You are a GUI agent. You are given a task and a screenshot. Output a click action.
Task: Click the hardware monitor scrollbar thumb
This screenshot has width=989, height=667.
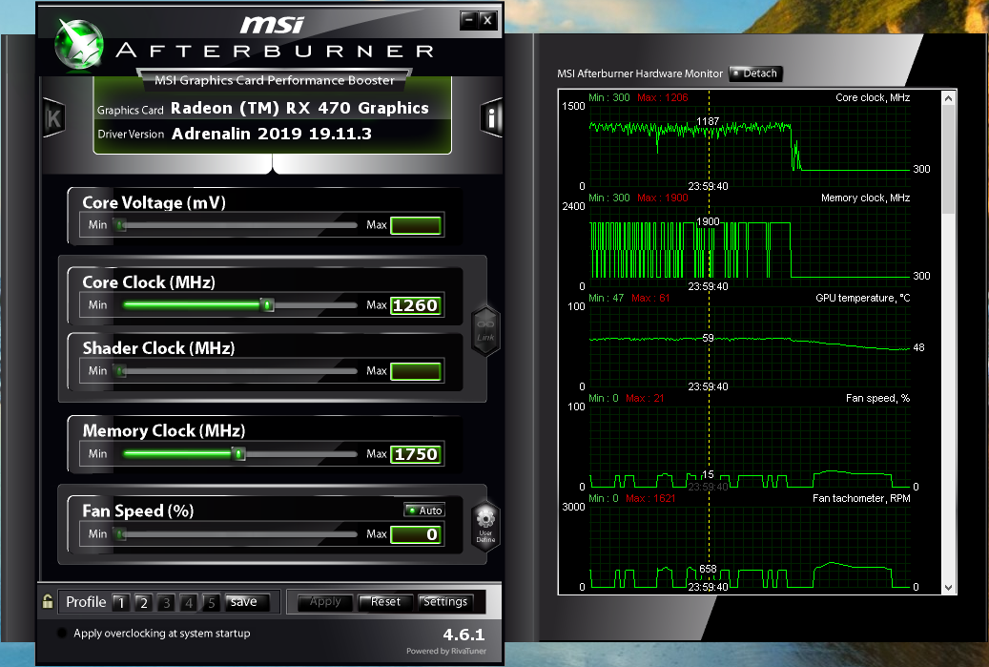(x=948, y=159)
